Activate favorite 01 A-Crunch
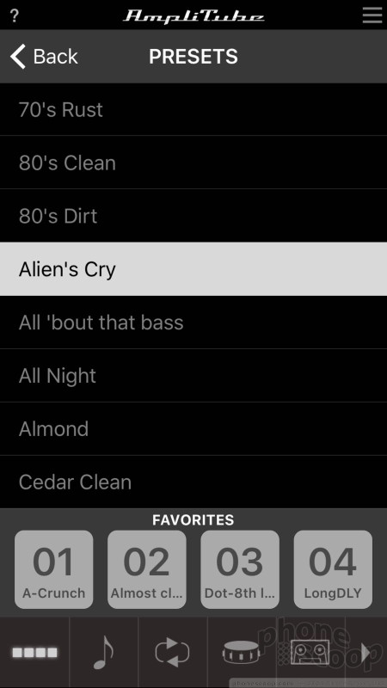This screenshot has width=387, height=688. tap(54, 569)
